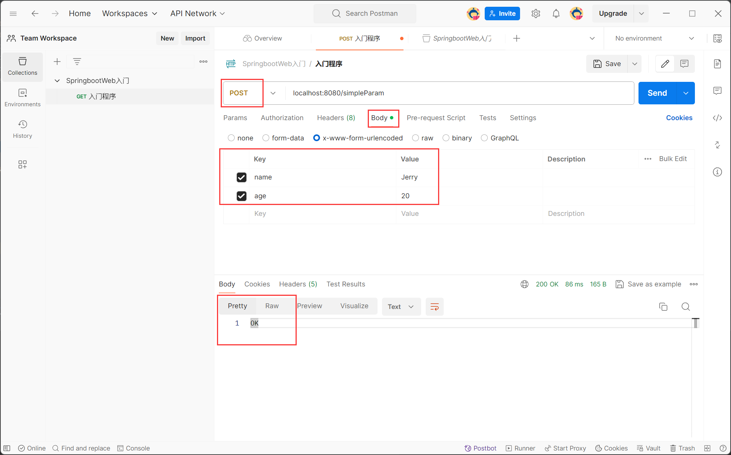Copy response body icon
Image resolution: width=731 pixels, height=455 pixels.
(x=663, y=307)
